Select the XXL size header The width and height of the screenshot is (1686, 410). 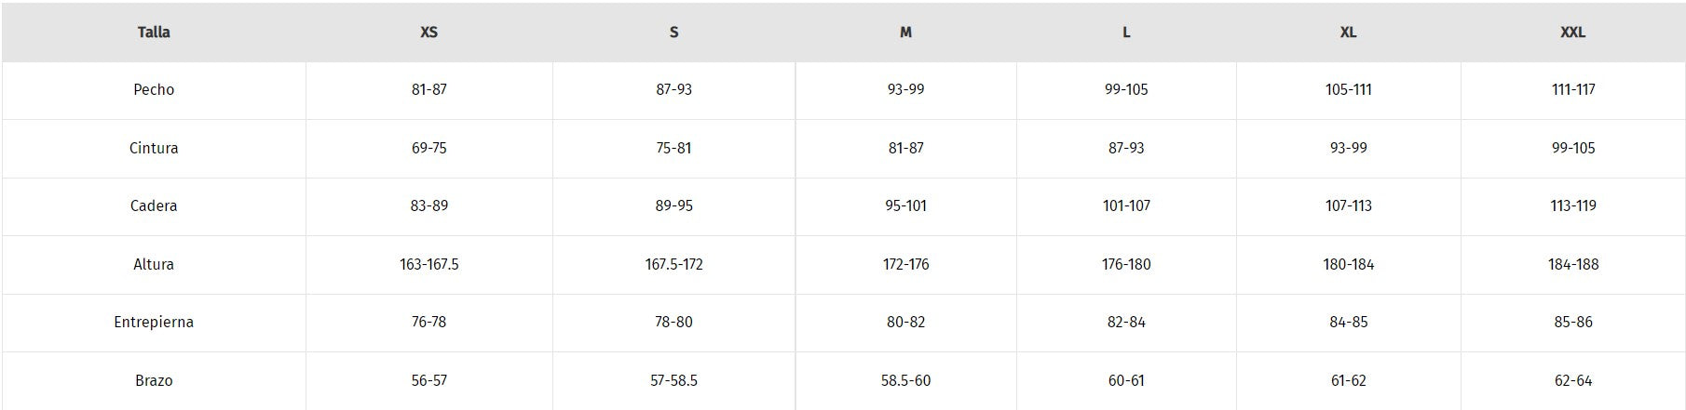(1572, 33)
